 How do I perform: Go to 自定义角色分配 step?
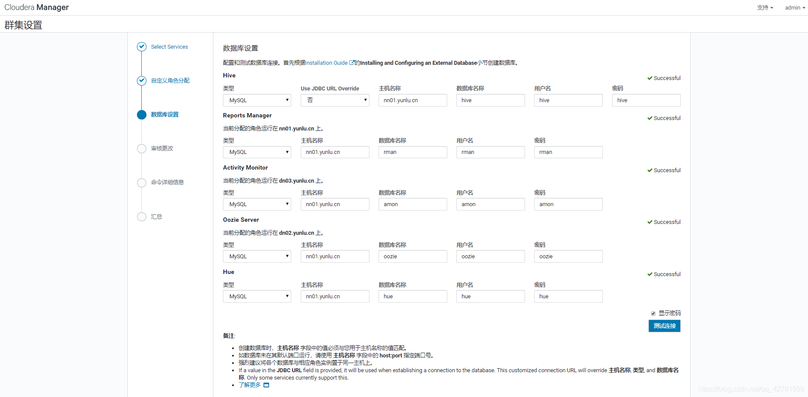click(170, 80)
